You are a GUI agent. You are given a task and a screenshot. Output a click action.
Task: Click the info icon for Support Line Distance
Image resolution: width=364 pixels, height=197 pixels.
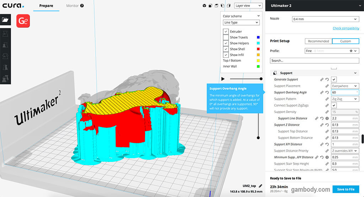tap(327, 118)
